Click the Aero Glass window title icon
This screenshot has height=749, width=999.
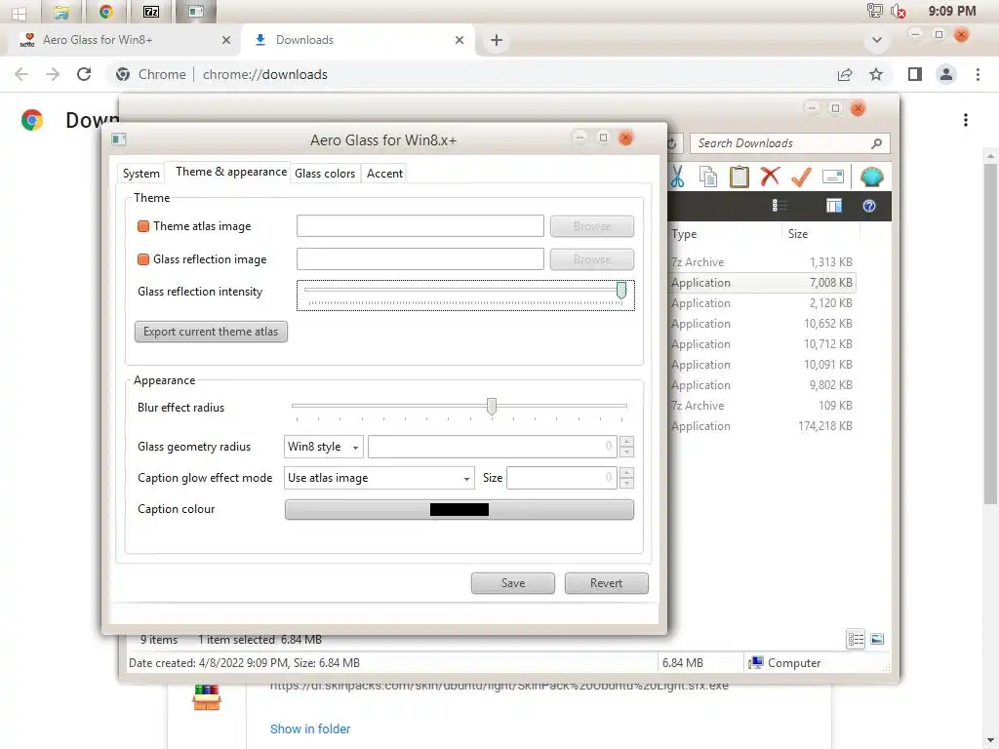pyautogui.click(x=118, y=138)
